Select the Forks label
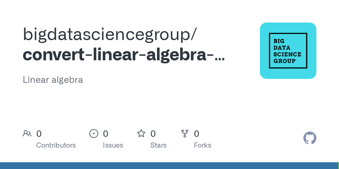The image size is (339, 169). pos(203,145)
